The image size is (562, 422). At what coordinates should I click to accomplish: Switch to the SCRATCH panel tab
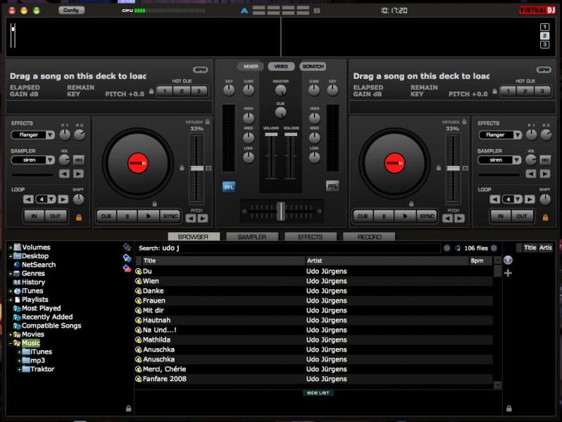tap(313, 66)
